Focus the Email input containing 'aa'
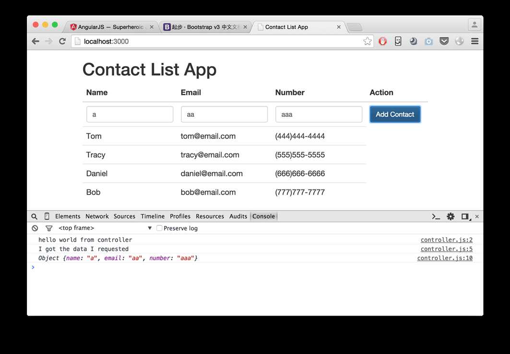510x354 pixels. tap(224, 115)
